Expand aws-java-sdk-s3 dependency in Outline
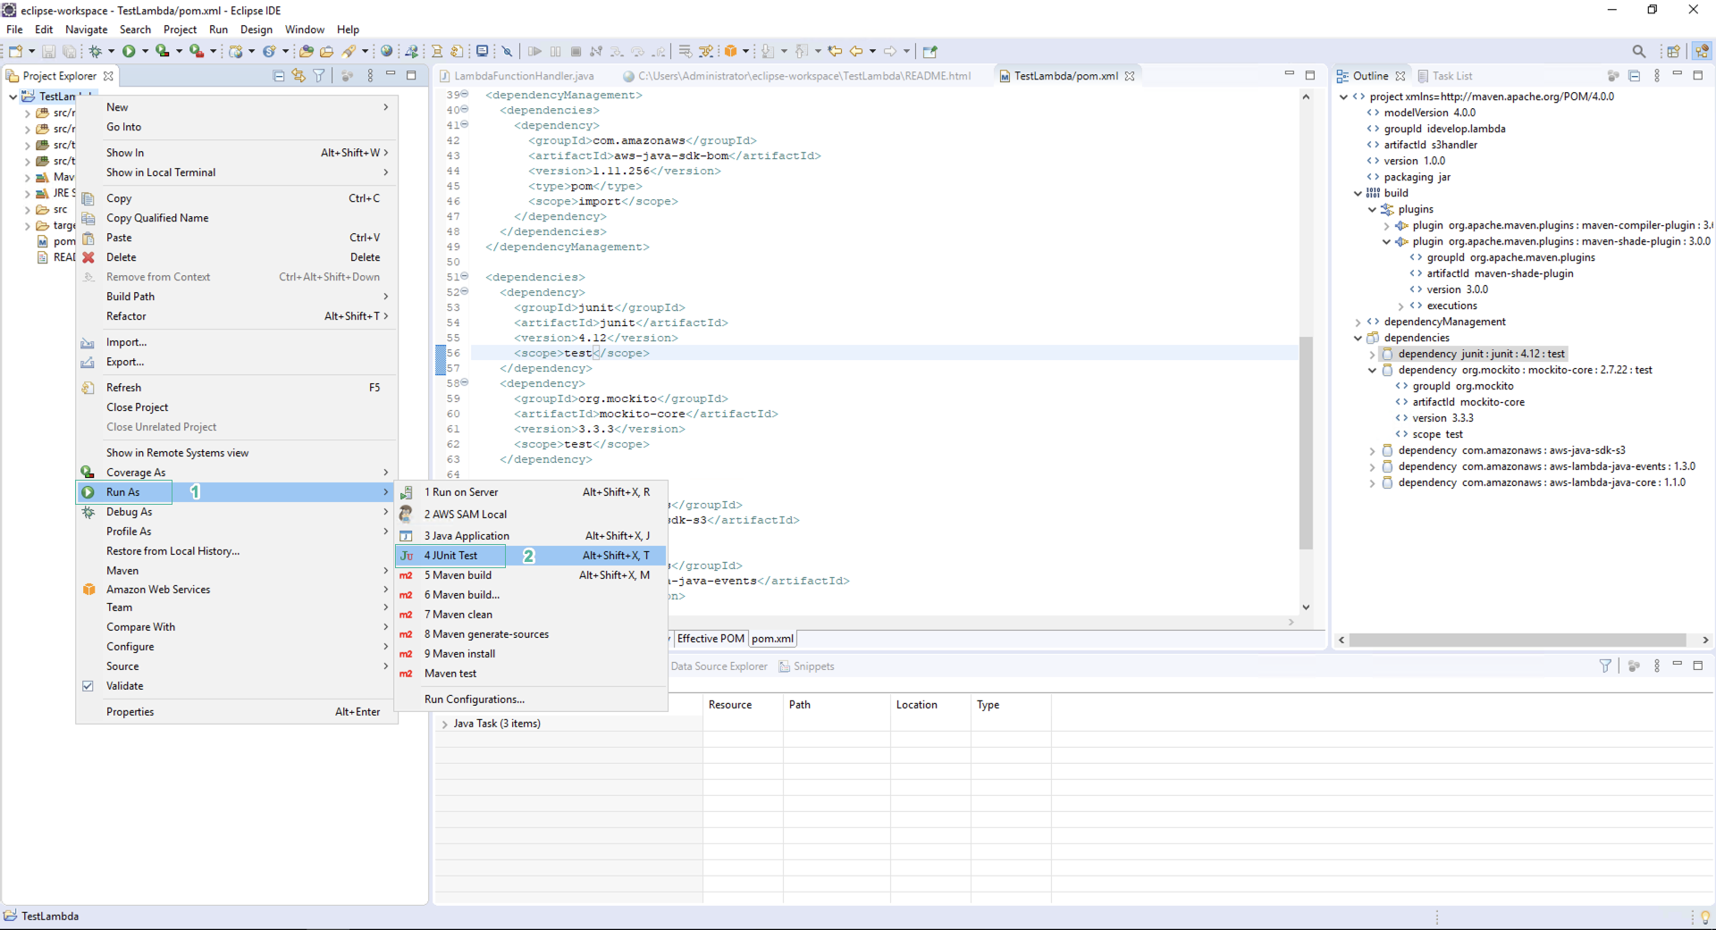Viewport: 1716px width, 930px height. coord(1372,451)
